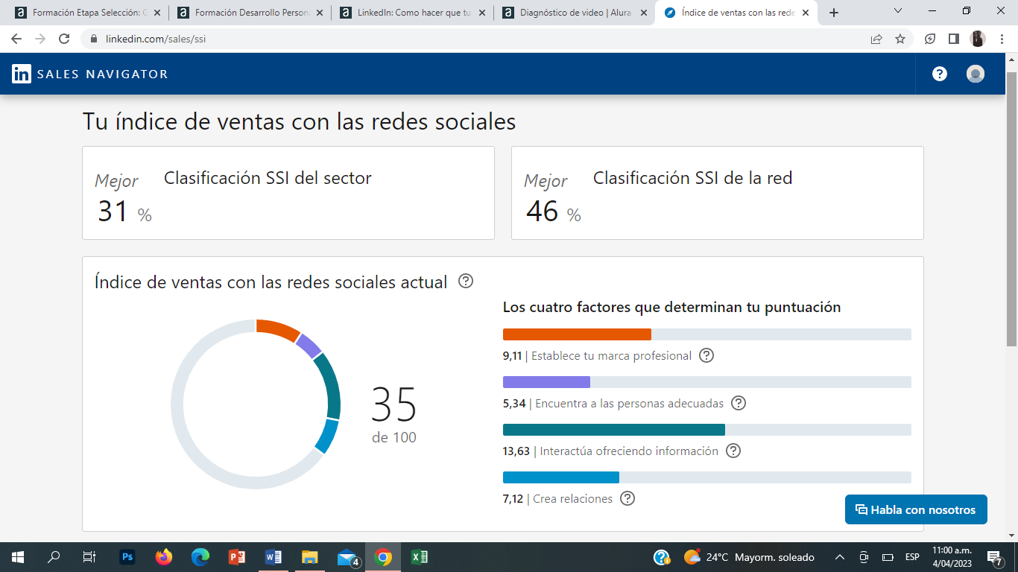Open Mail app from the taskbar
This screenshot has height=572, width=1018.
coord(348,557)
